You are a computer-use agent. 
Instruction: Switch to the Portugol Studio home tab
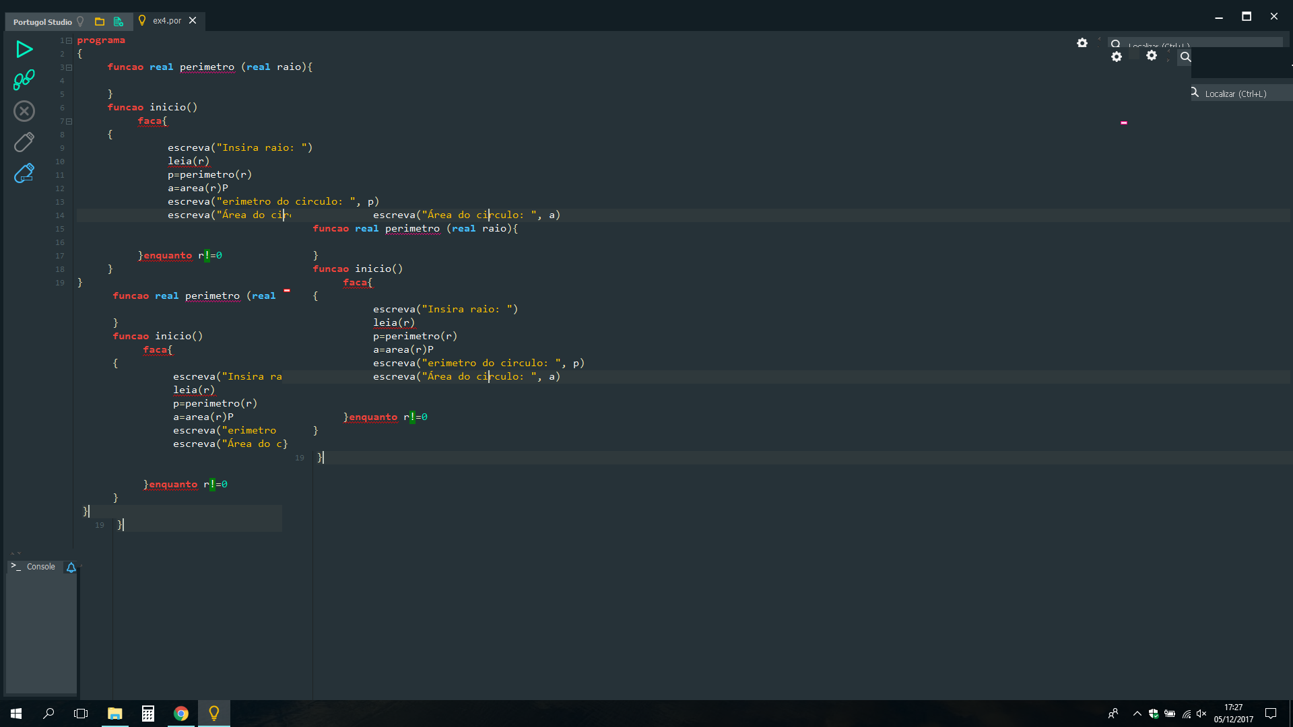tap(42, 22)
